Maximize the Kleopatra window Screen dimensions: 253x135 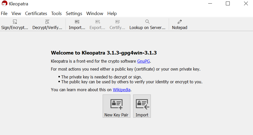click(x=228, y=4)
